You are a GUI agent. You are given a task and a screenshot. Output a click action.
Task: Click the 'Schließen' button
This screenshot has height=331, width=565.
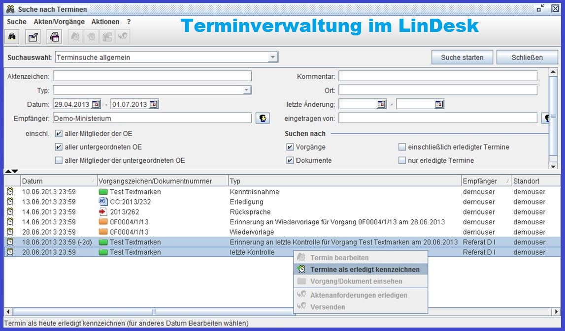pos(527,58)
